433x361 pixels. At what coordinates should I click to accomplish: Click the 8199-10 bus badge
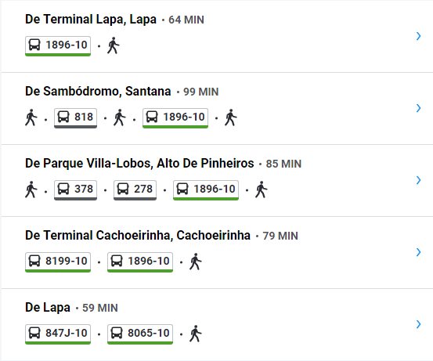58,262
